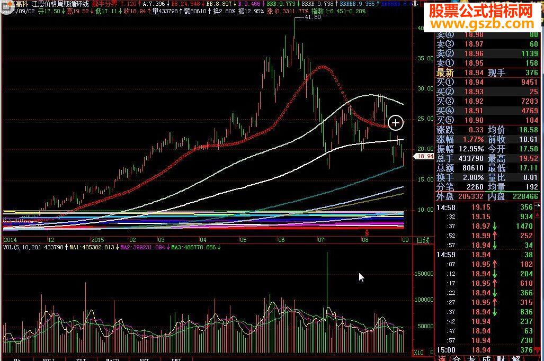Image resolution: width=544 pixels, height=361 pixels.
Task: Click the 内盘 228466 value
Action: tap(525, 196)
